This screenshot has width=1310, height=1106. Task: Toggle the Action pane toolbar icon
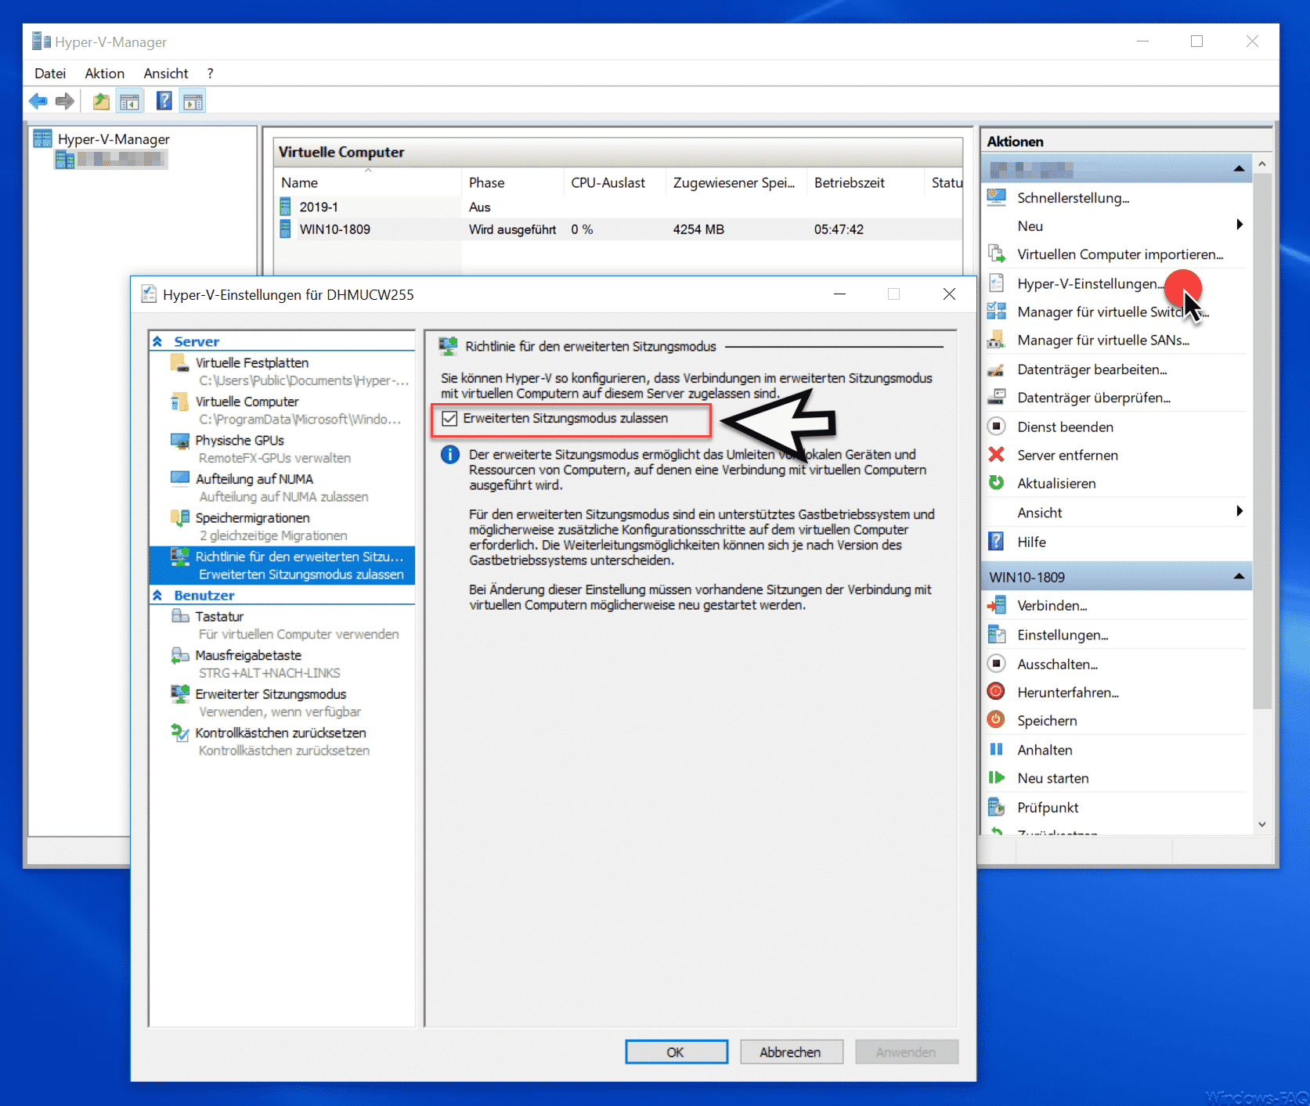[193, 101]
